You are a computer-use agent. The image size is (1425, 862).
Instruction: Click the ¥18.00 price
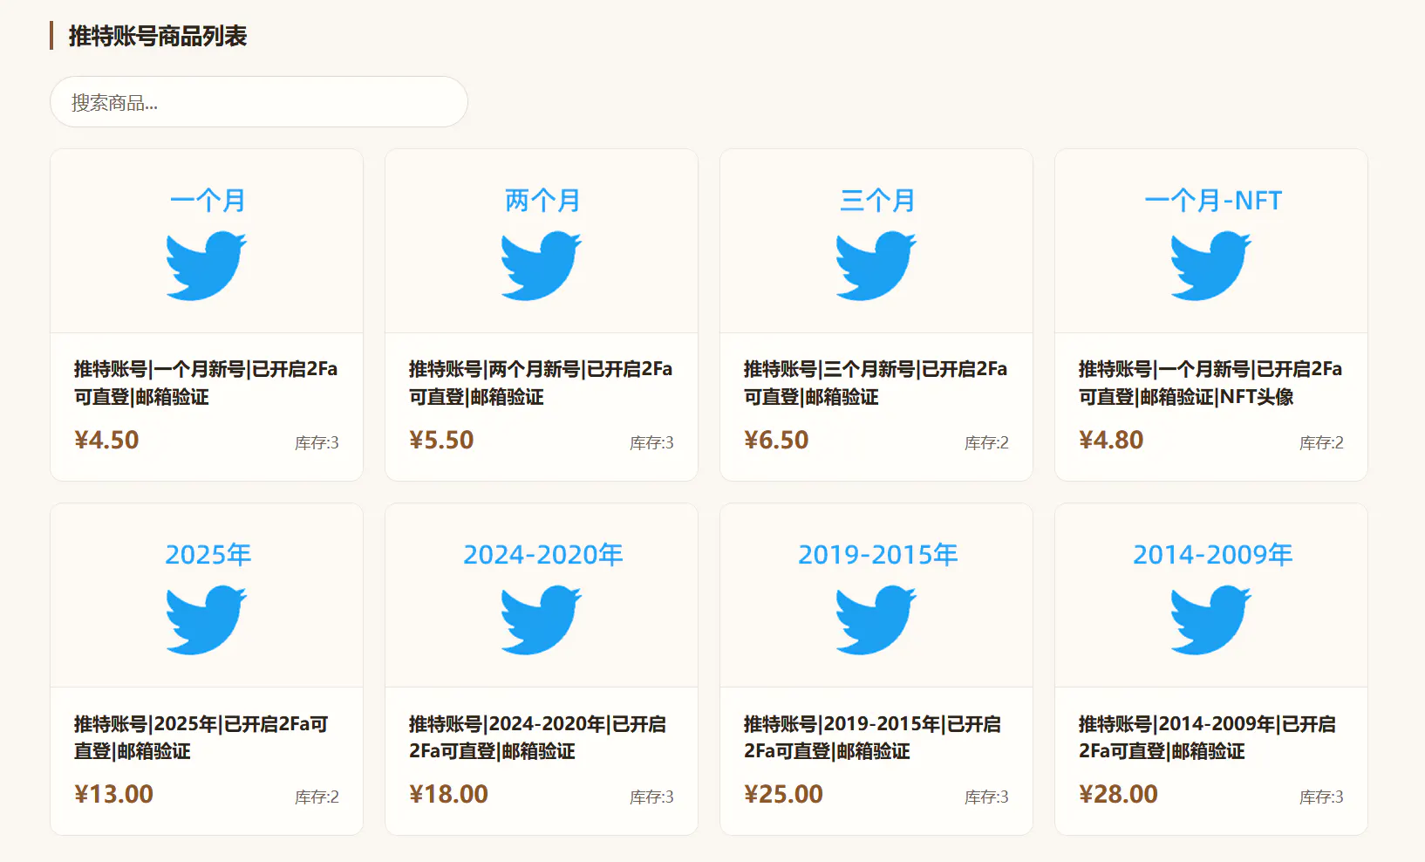[448, 794]
